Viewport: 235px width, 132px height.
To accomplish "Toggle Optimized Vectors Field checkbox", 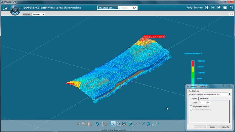I will click(x=191, y=110).
